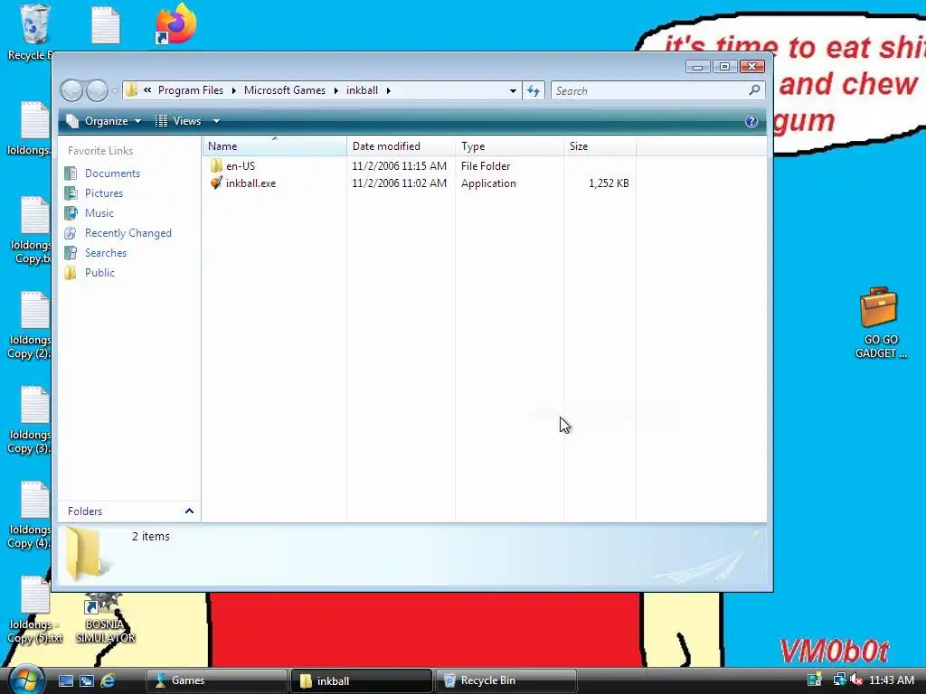This screenshot has height=694, width=926.
Task: Click the File Folder type cell
Action: 486,166
